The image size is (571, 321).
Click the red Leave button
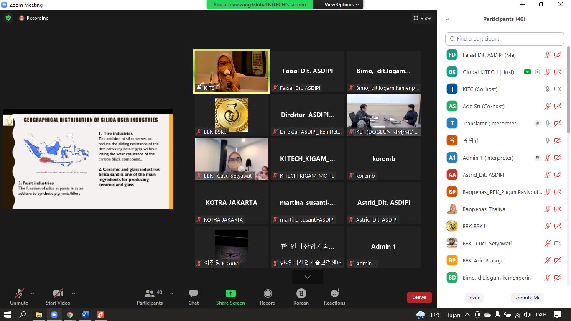(419, 297)
